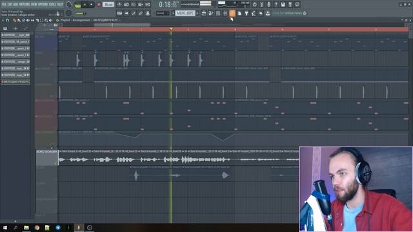Adjust the main pitch knob
The image size is (413, 232).
pos(69,13)
